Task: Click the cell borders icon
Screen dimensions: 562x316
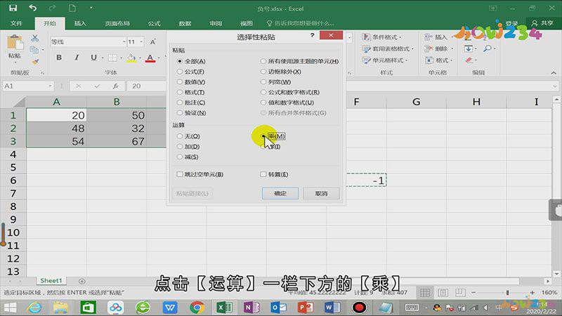Action: pyautogui.click(x=112, y=58)
